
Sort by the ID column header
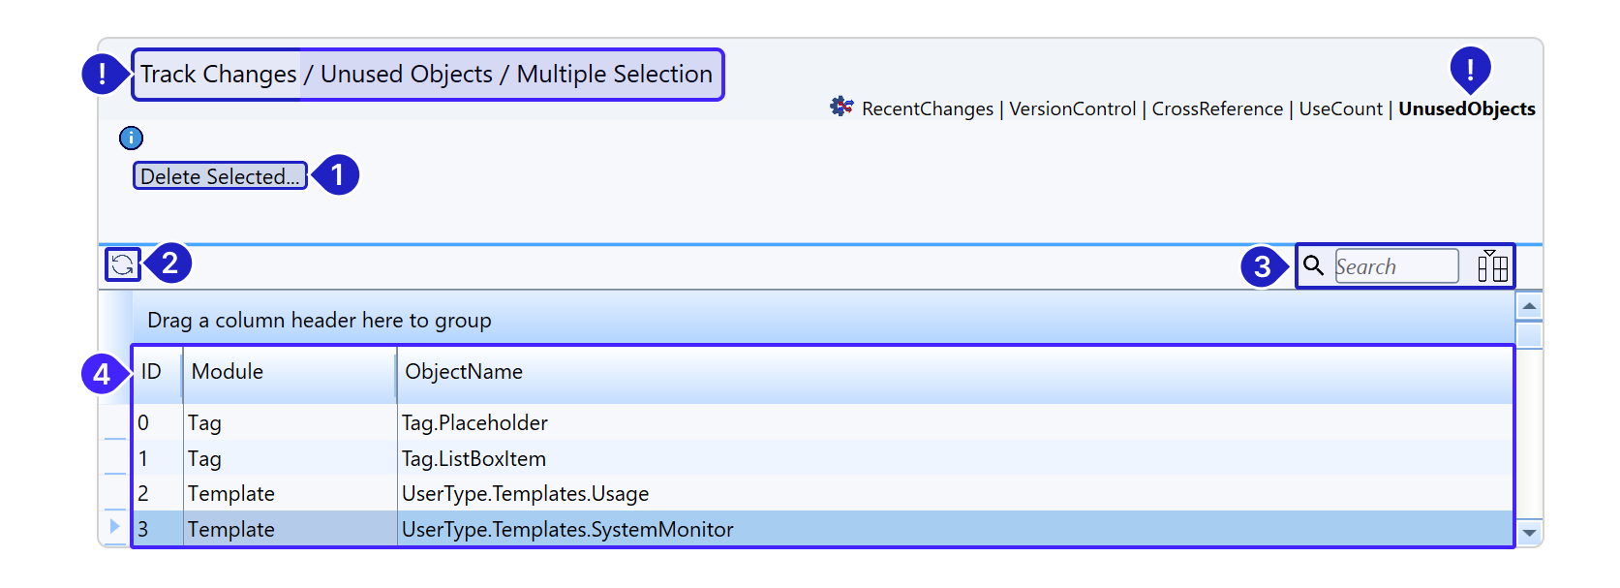pos(152,372)
